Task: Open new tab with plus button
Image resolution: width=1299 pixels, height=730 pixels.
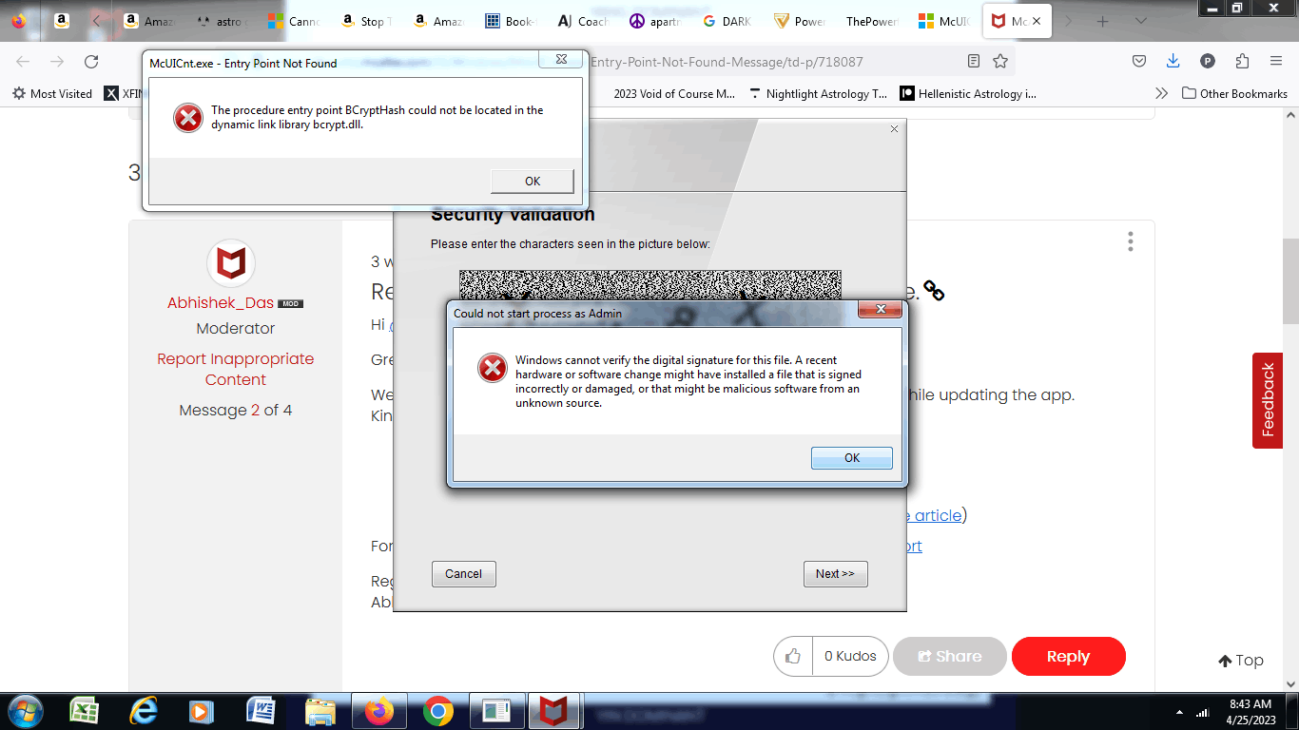Action: 1102,21
